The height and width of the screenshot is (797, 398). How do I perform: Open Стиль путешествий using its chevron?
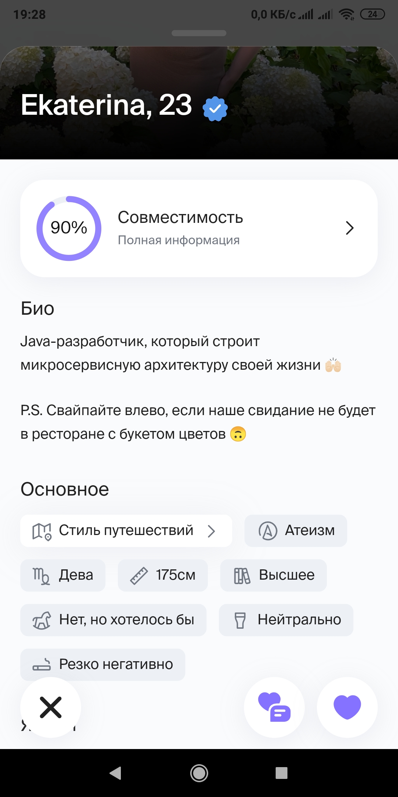212,531
